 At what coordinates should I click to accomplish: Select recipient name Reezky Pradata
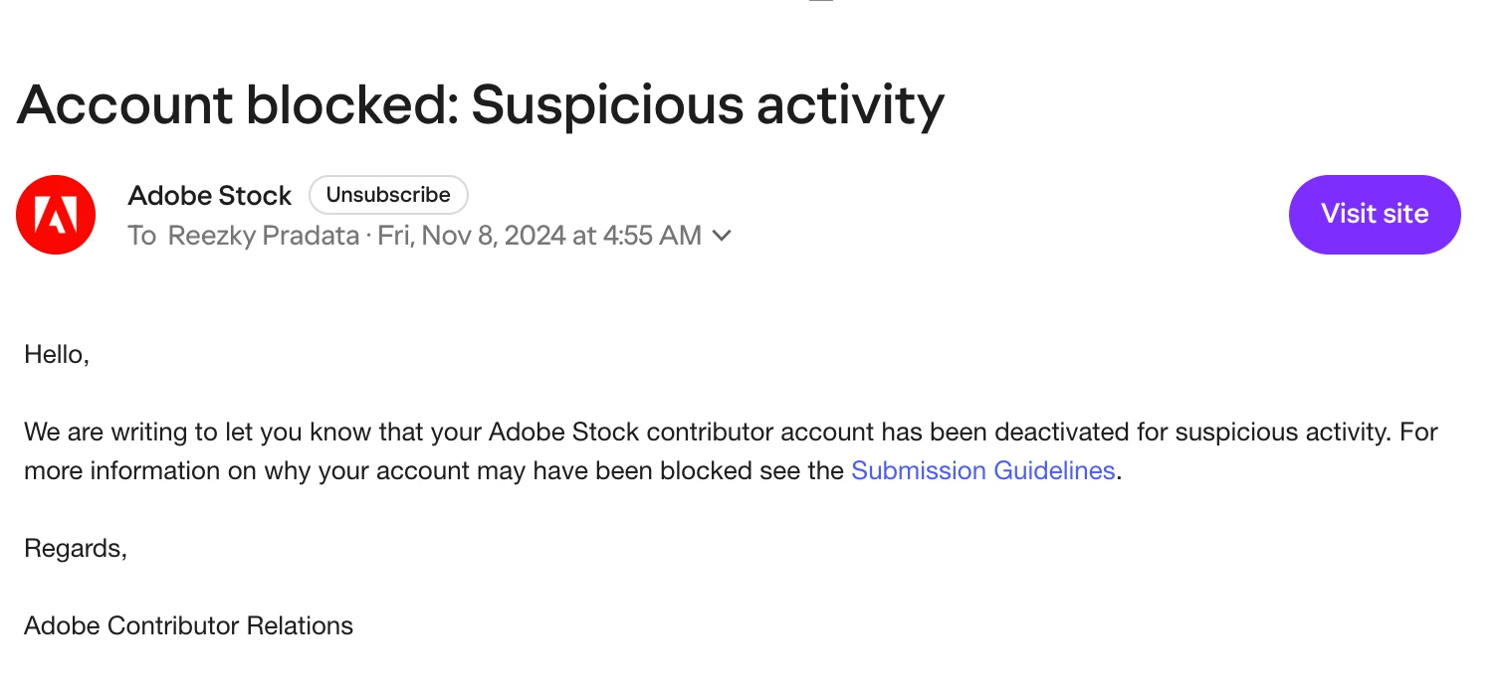click(264, 236)
